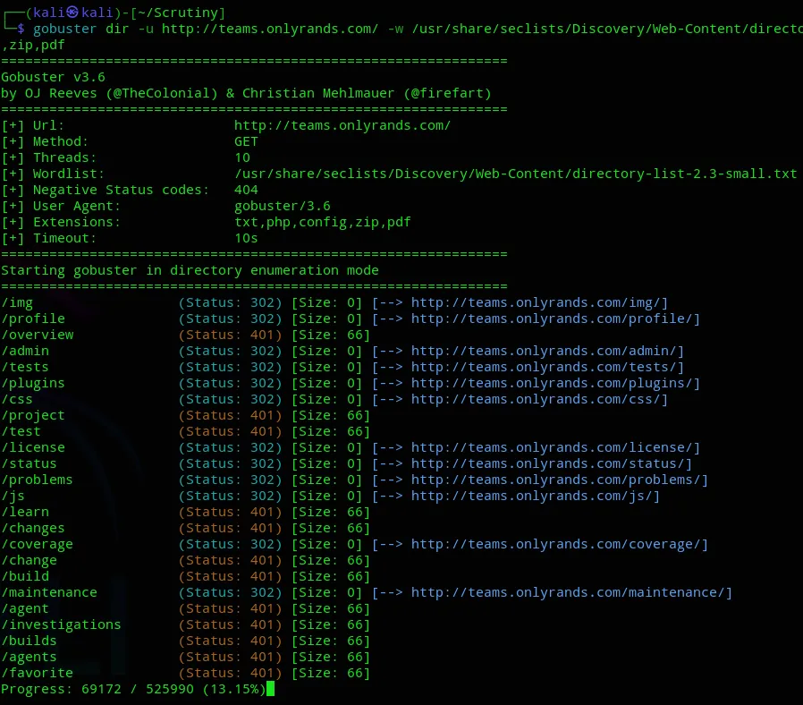Click the target URL in the gobuster command
Image resolution: width=803 pixels, height=705 pixels.
click(x=270, y=29)
